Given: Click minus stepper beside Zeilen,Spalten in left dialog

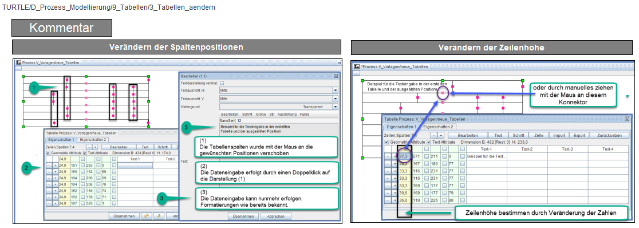Looking at the screenshot, I should [89, 147].
